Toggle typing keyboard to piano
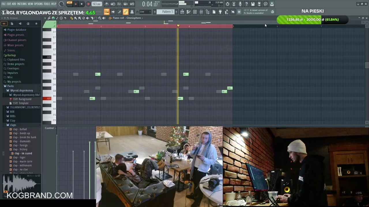This screenshot has width=369, height=207. 107,12
